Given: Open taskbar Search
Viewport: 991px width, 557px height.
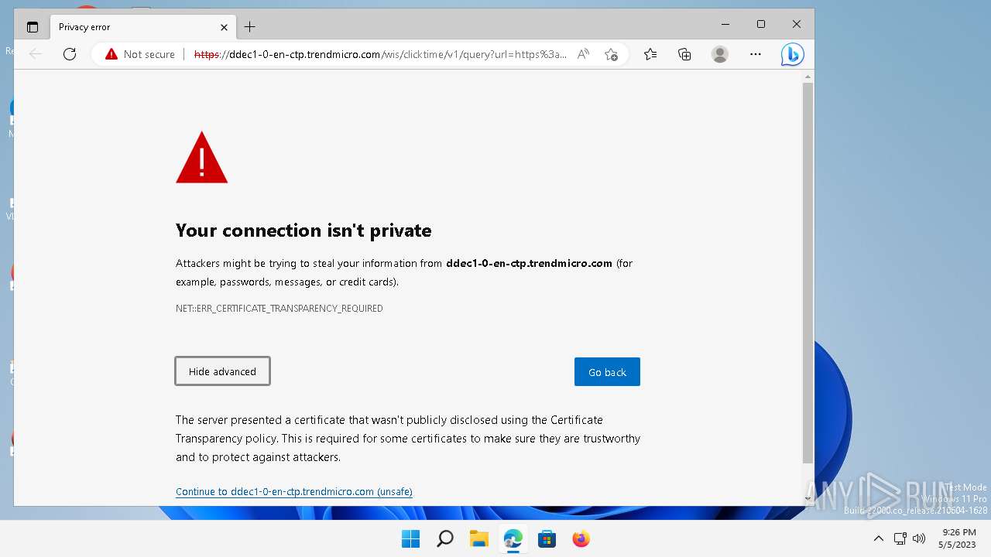Looking at the screenshot, I should (444, 538).
